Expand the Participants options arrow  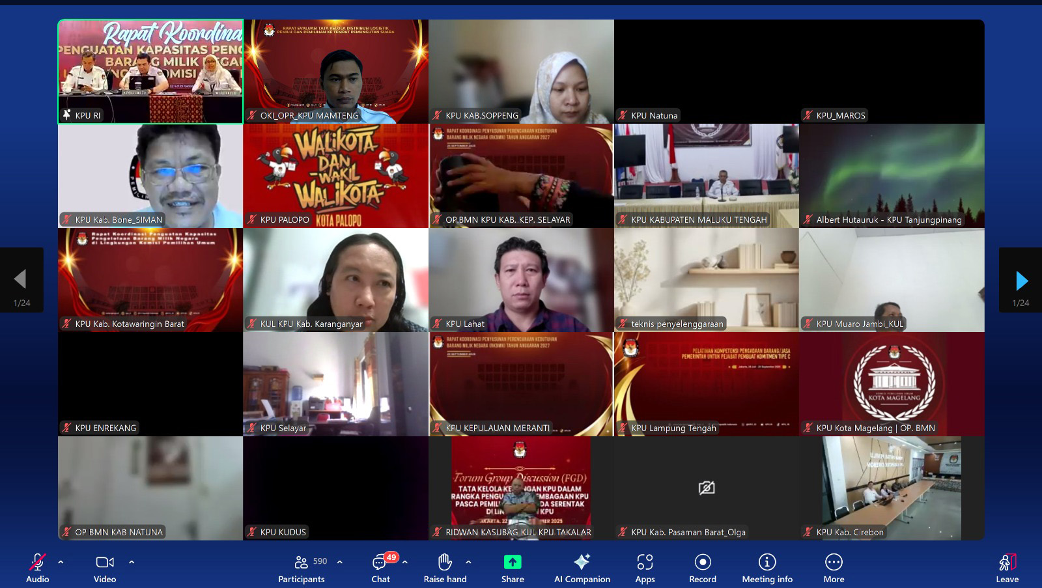pos(340,562)
